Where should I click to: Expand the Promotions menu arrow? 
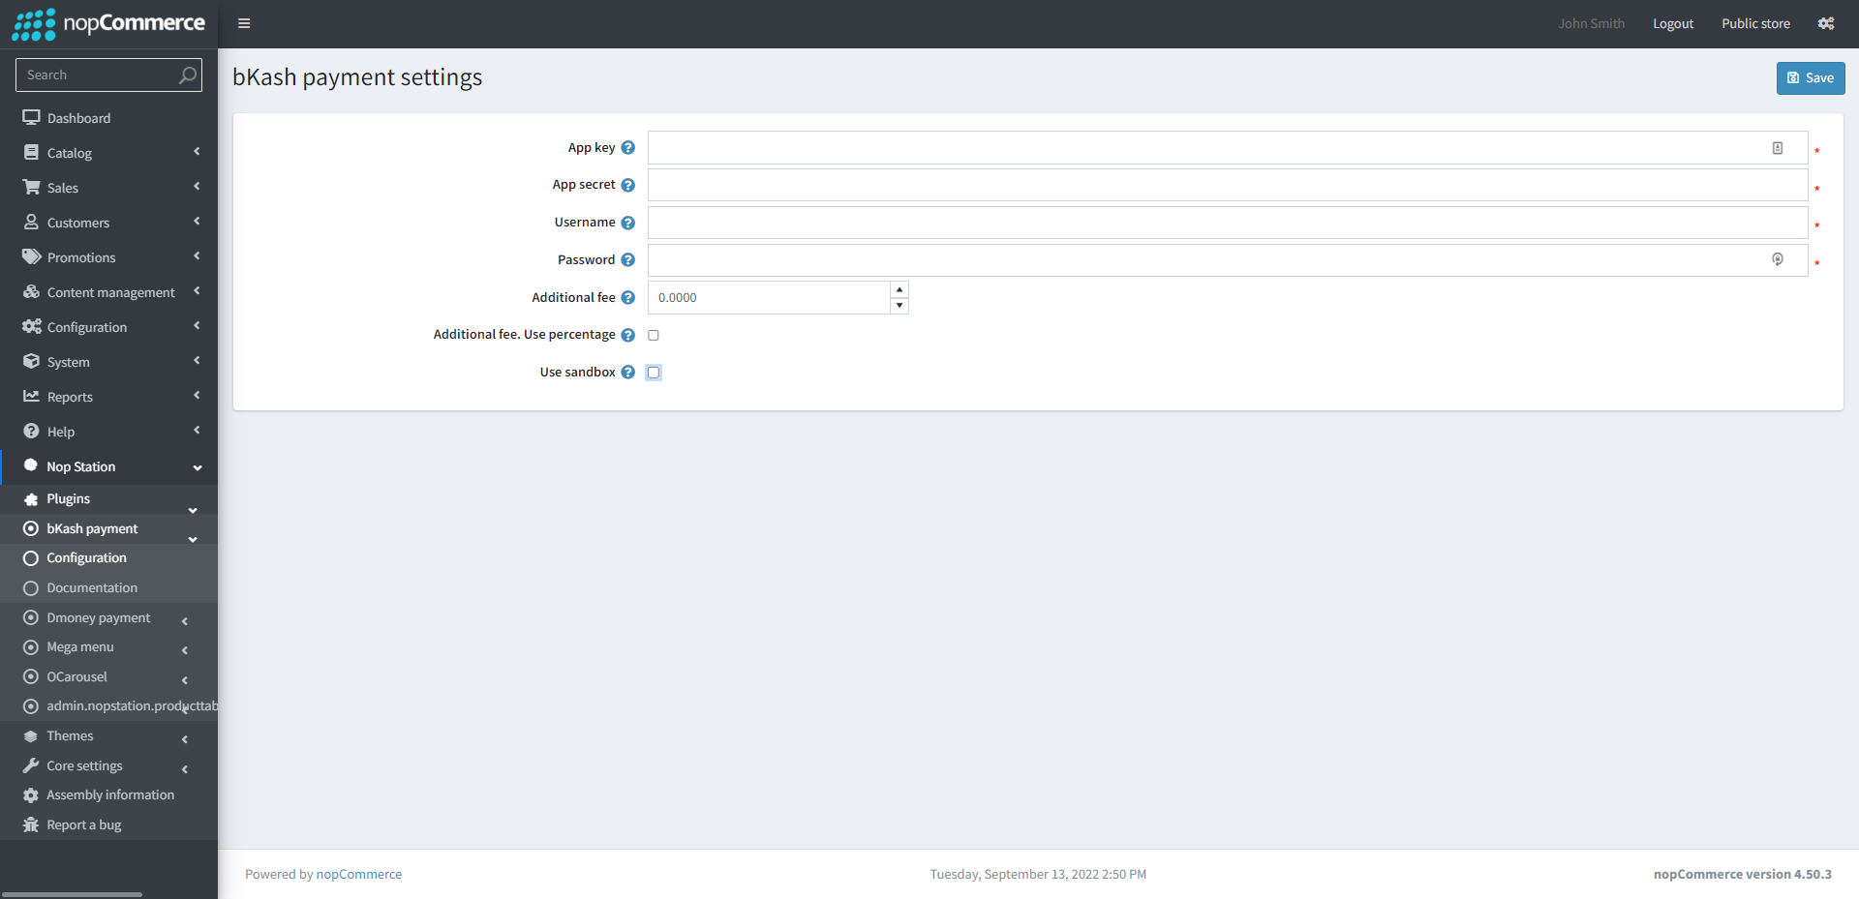pyautogui.click(x=197, y=255)
